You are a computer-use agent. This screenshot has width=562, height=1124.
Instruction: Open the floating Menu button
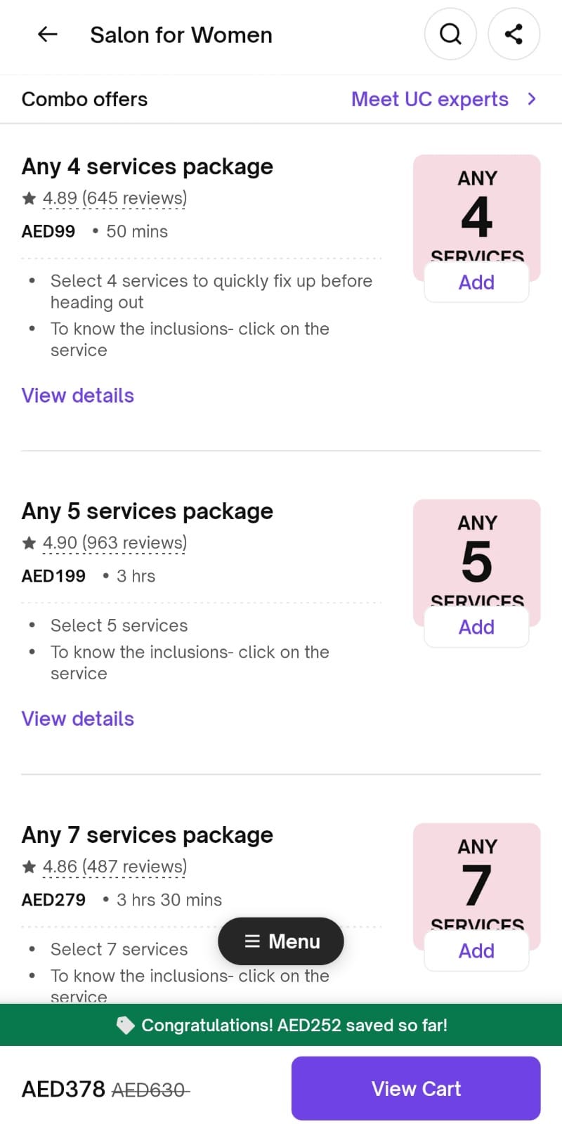point(281,941)
